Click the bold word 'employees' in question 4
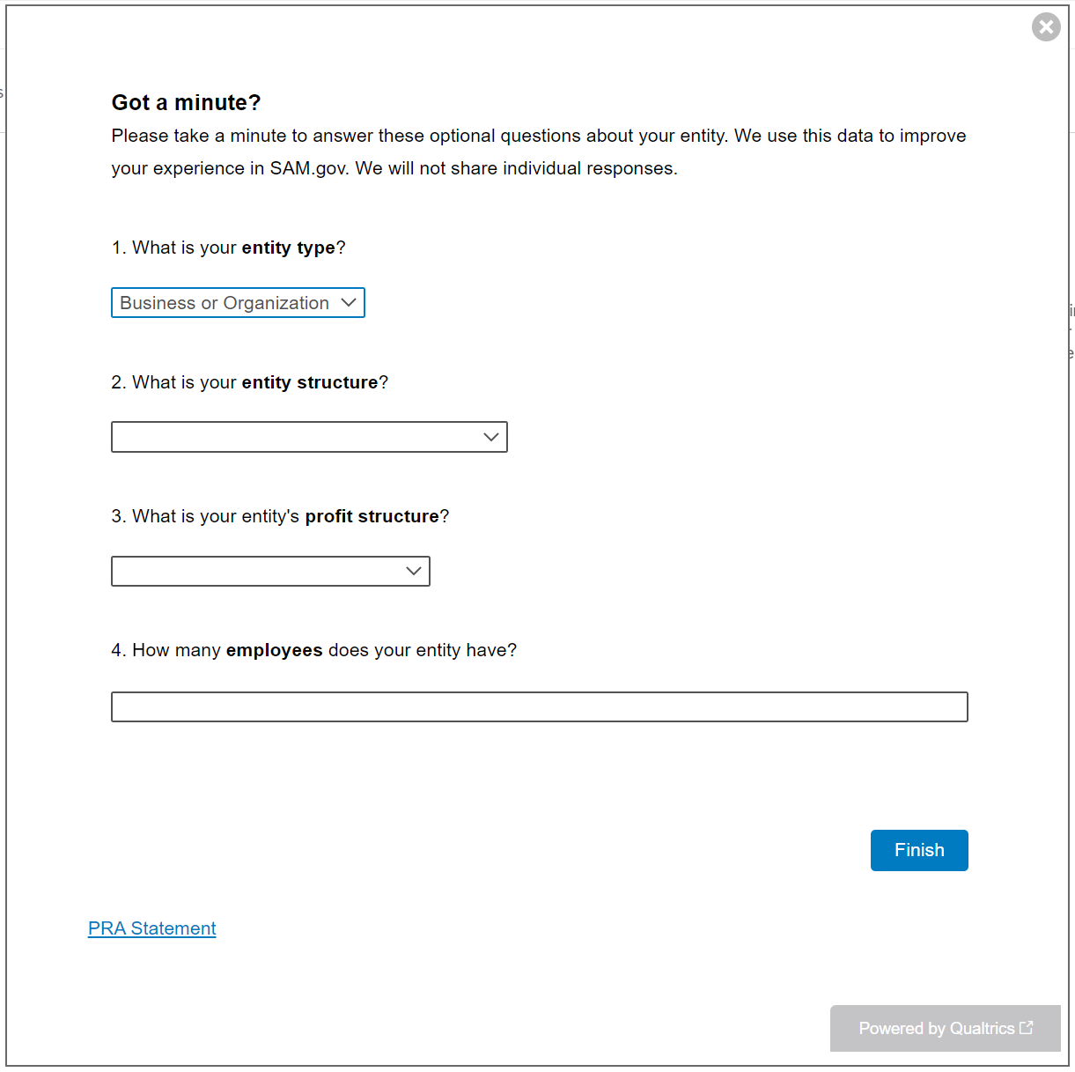 275,650
